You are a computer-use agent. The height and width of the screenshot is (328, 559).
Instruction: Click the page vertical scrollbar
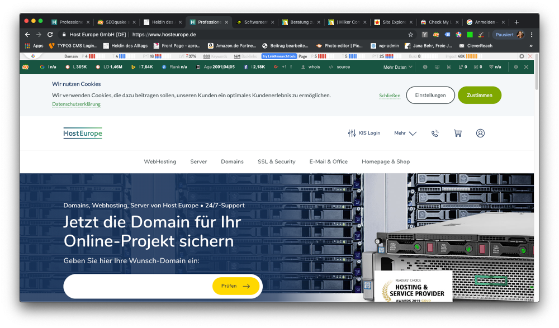click(537, 72)
